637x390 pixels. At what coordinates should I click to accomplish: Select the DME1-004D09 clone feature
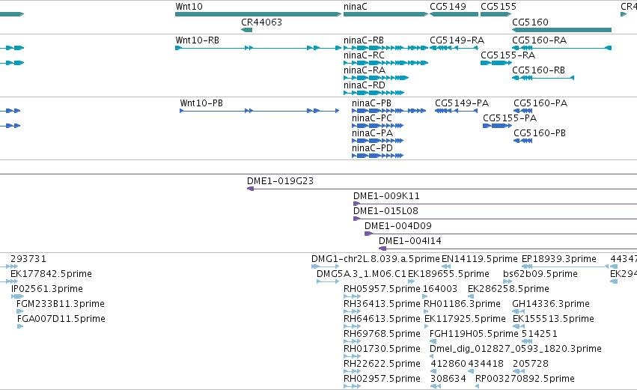point(501,234)
